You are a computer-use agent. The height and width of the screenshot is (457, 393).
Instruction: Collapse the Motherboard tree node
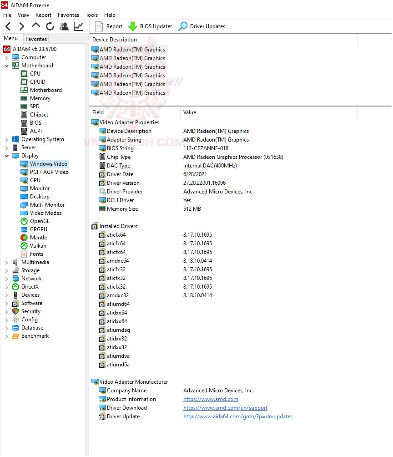6,66
